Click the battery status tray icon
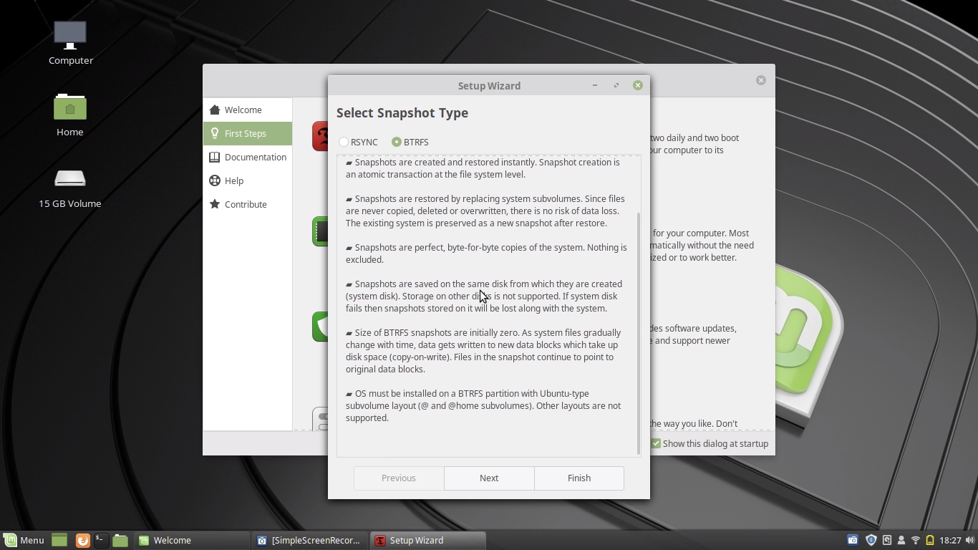Screen dimensions: 978x550 point(930,540)
